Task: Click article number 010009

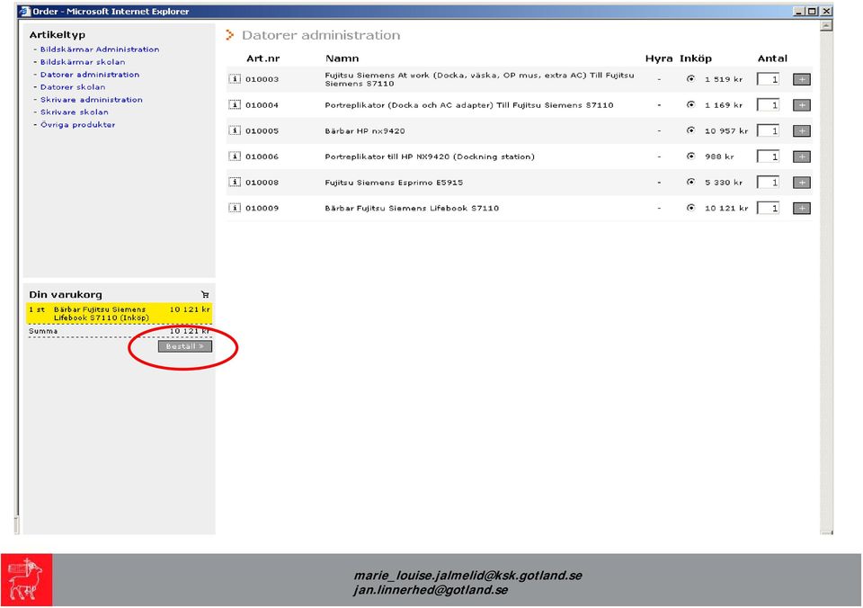Action: point(262,208)
